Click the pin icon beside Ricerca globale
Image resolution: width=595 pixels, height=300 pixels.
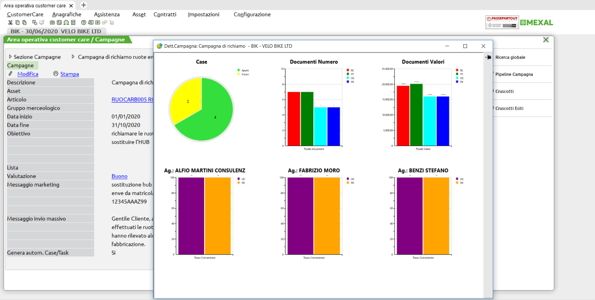pos(488,57)
